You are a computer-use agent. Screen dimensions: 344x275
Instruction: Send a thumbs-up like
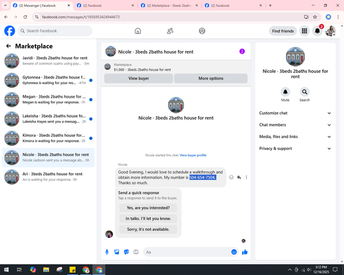pyautogui.click(x=245, y=252)
